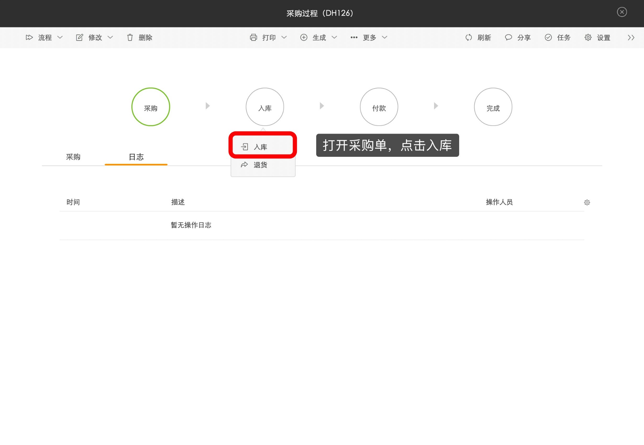This screenshot has width=644, height=445.
Task: Switch to the 采购 tab
Action: (x=73, y=157)
